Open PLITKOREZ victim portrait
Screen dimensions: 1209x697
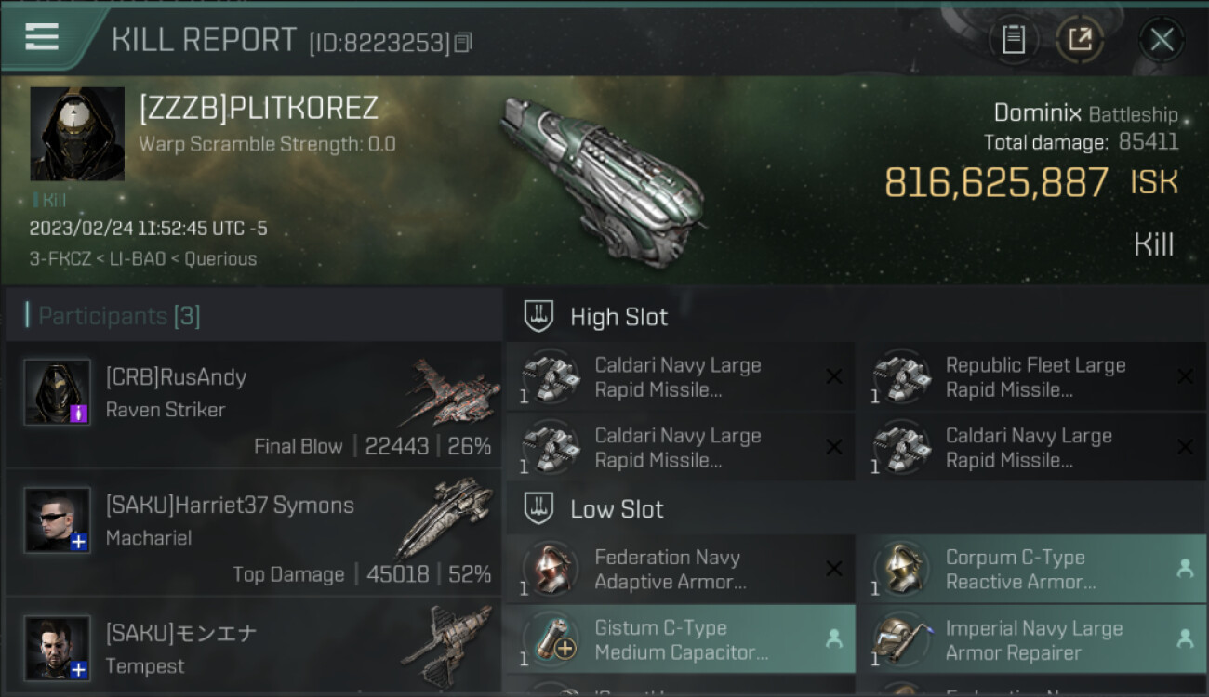[77, 134]
